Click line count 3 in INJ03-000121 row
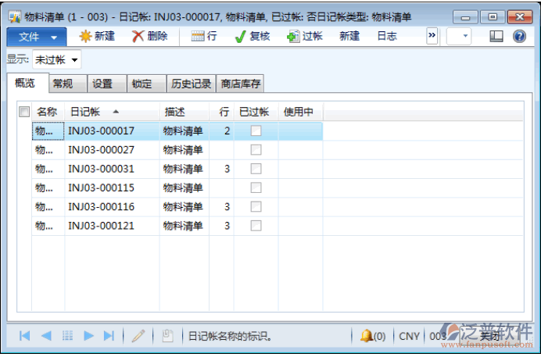This screenshot has width=541, height=357. 227,226
